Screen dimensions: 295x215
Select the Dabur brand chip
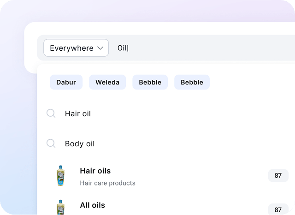tap(66, 82)
